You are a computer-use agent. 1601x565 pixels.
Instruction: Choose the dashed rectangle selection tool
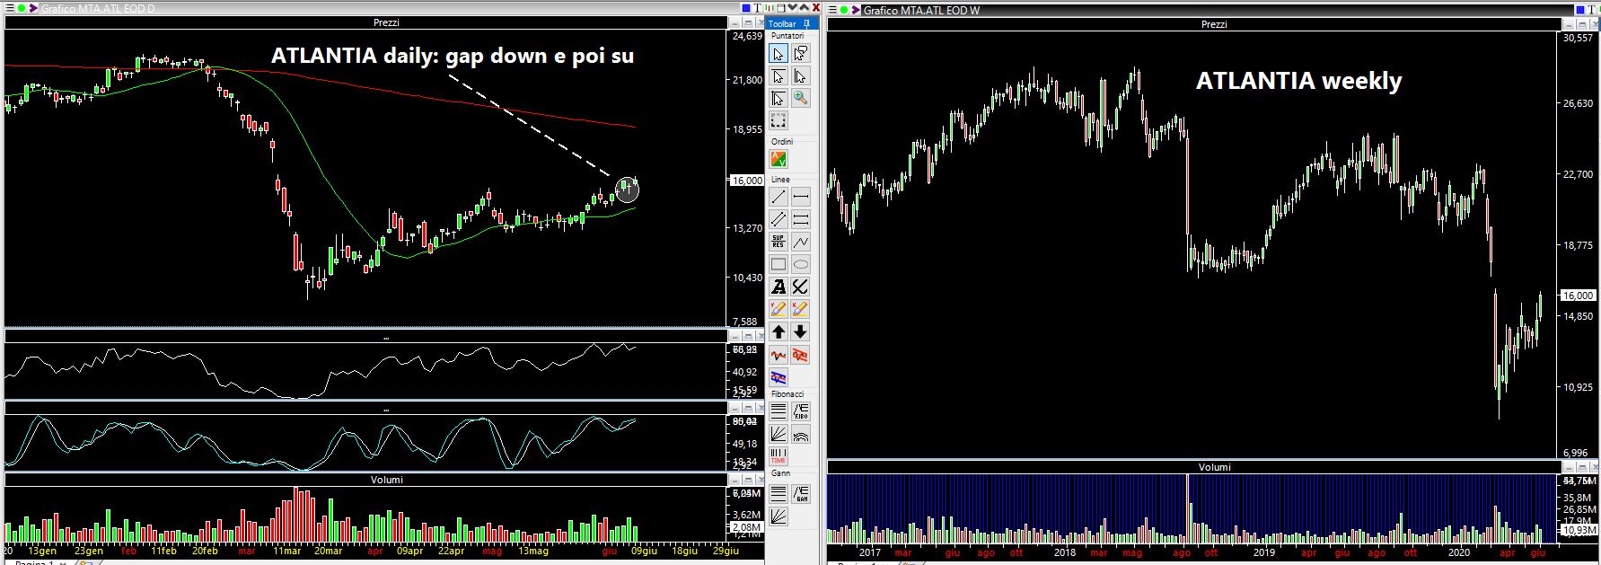click(x=779, y=120)
